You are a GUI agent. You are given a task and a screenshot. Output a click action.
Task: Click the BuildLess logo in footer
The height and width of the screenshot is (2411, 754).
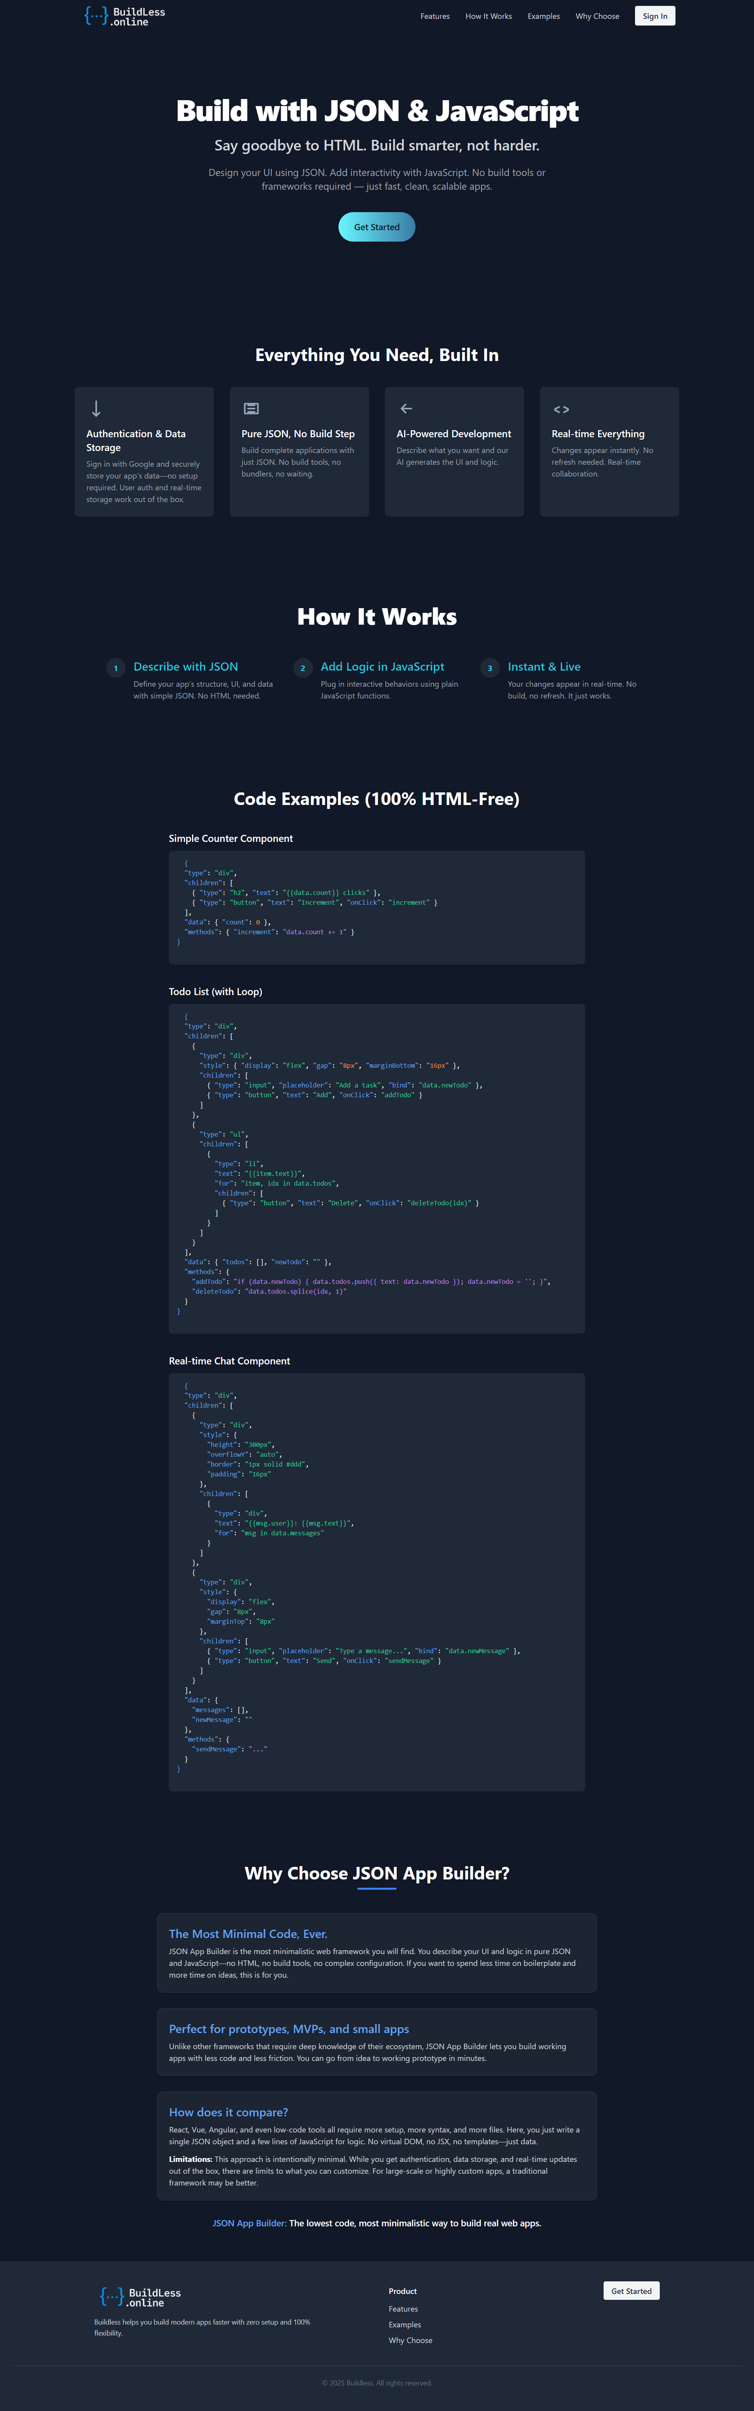point(140,2297)
